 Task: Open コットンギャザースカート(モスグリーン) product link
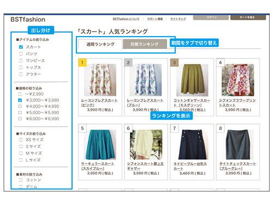(x=192, y=103)
